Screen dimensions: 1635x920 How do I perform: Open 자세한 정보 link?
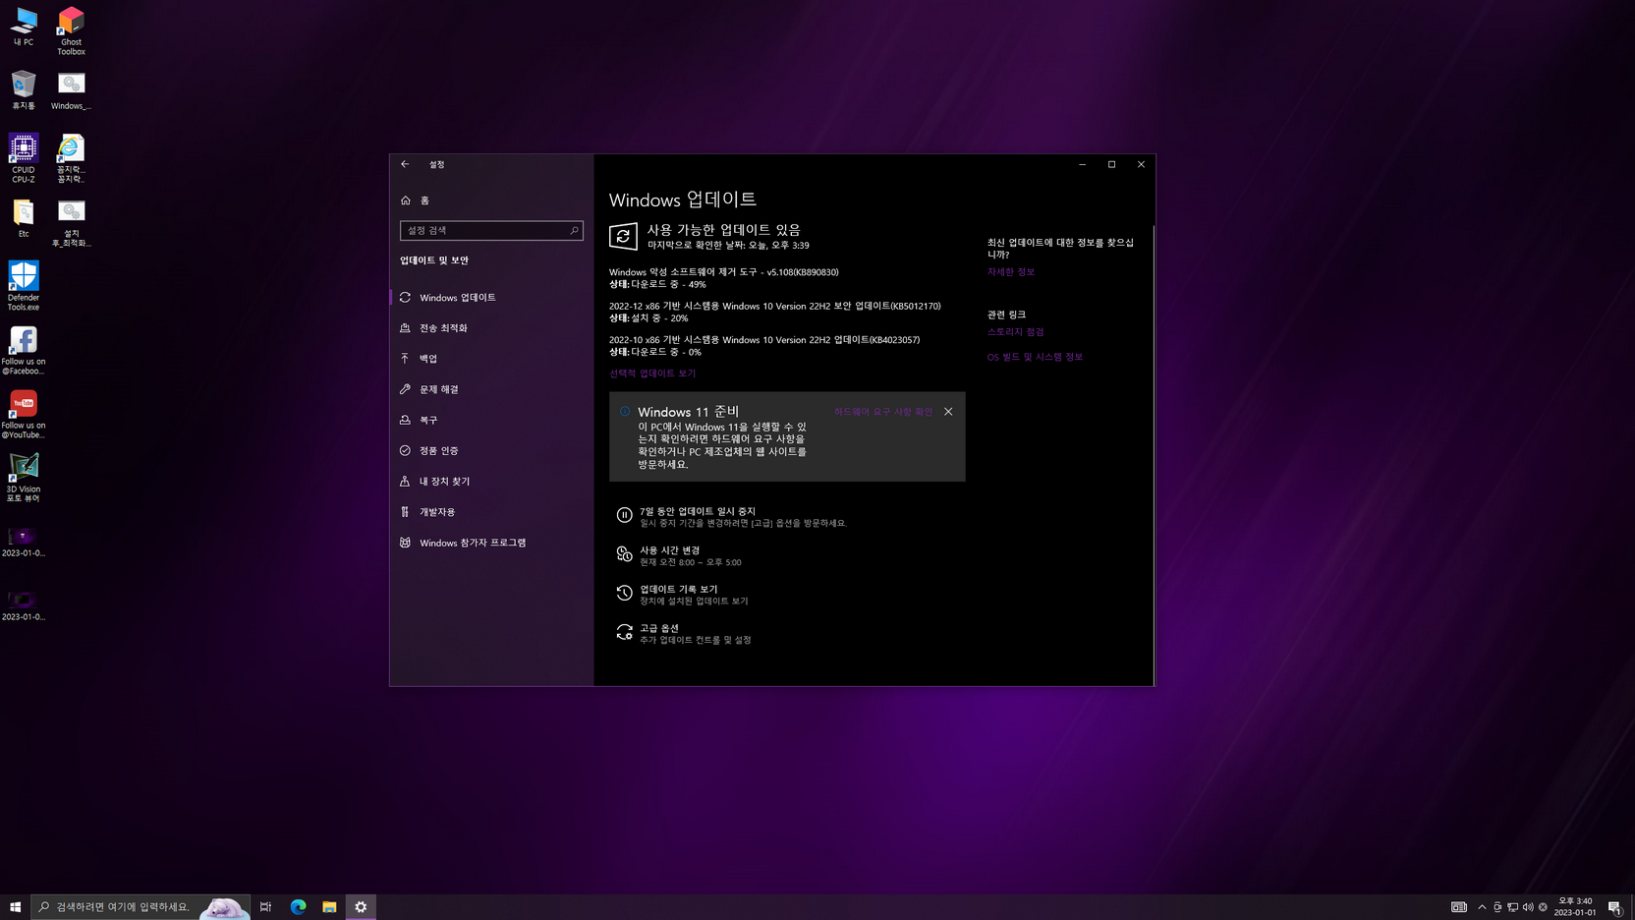tap(1011, 272)
